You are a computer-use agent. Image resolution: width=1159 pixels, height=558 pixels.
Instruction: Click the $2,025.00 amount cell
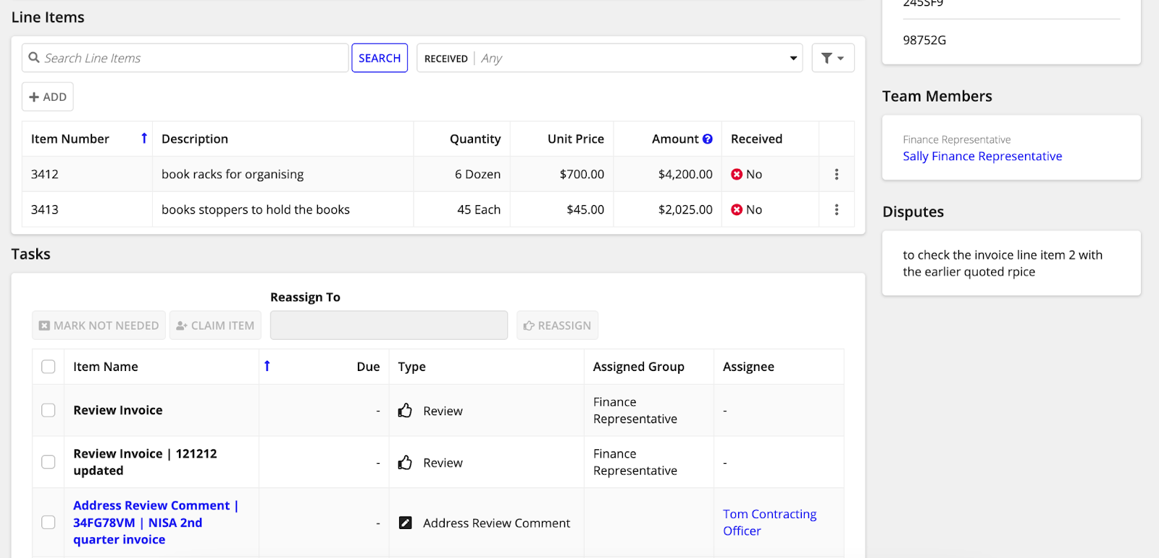click(x=685, y=209)
